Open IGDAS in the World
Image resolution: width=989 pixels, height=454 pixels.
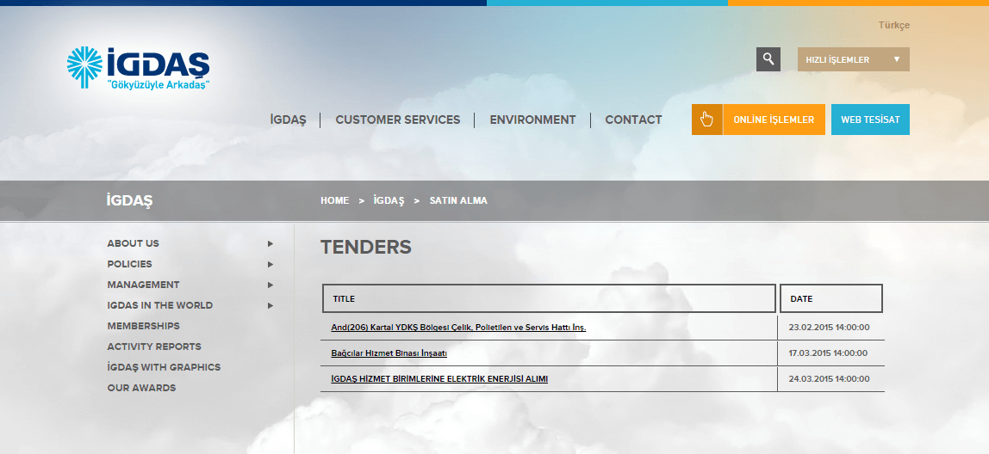159,305
